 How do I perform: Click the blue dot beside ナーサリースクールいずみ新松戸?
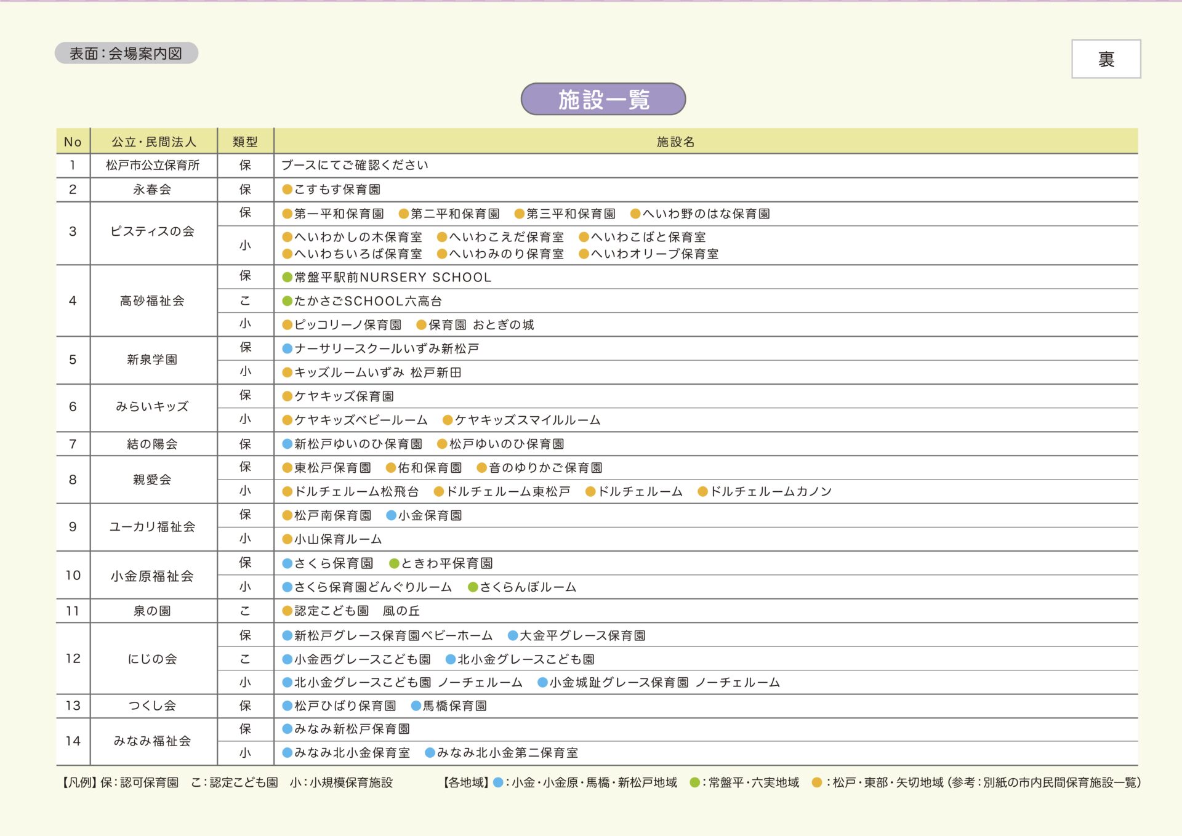(287, 348)
